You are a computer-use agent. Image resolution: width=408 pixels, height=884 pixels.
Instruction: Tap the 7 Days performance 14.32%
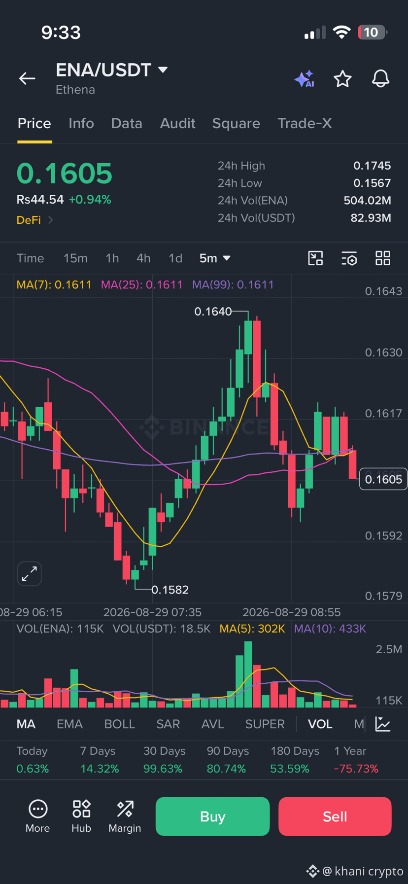click(x=100, y=769)
